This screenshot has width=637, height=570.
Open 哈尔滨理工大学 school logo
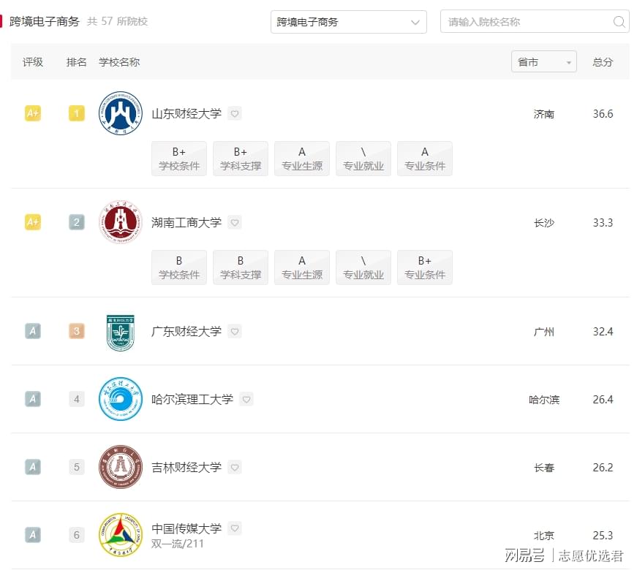pyautogui.click(x=121, y=399)
